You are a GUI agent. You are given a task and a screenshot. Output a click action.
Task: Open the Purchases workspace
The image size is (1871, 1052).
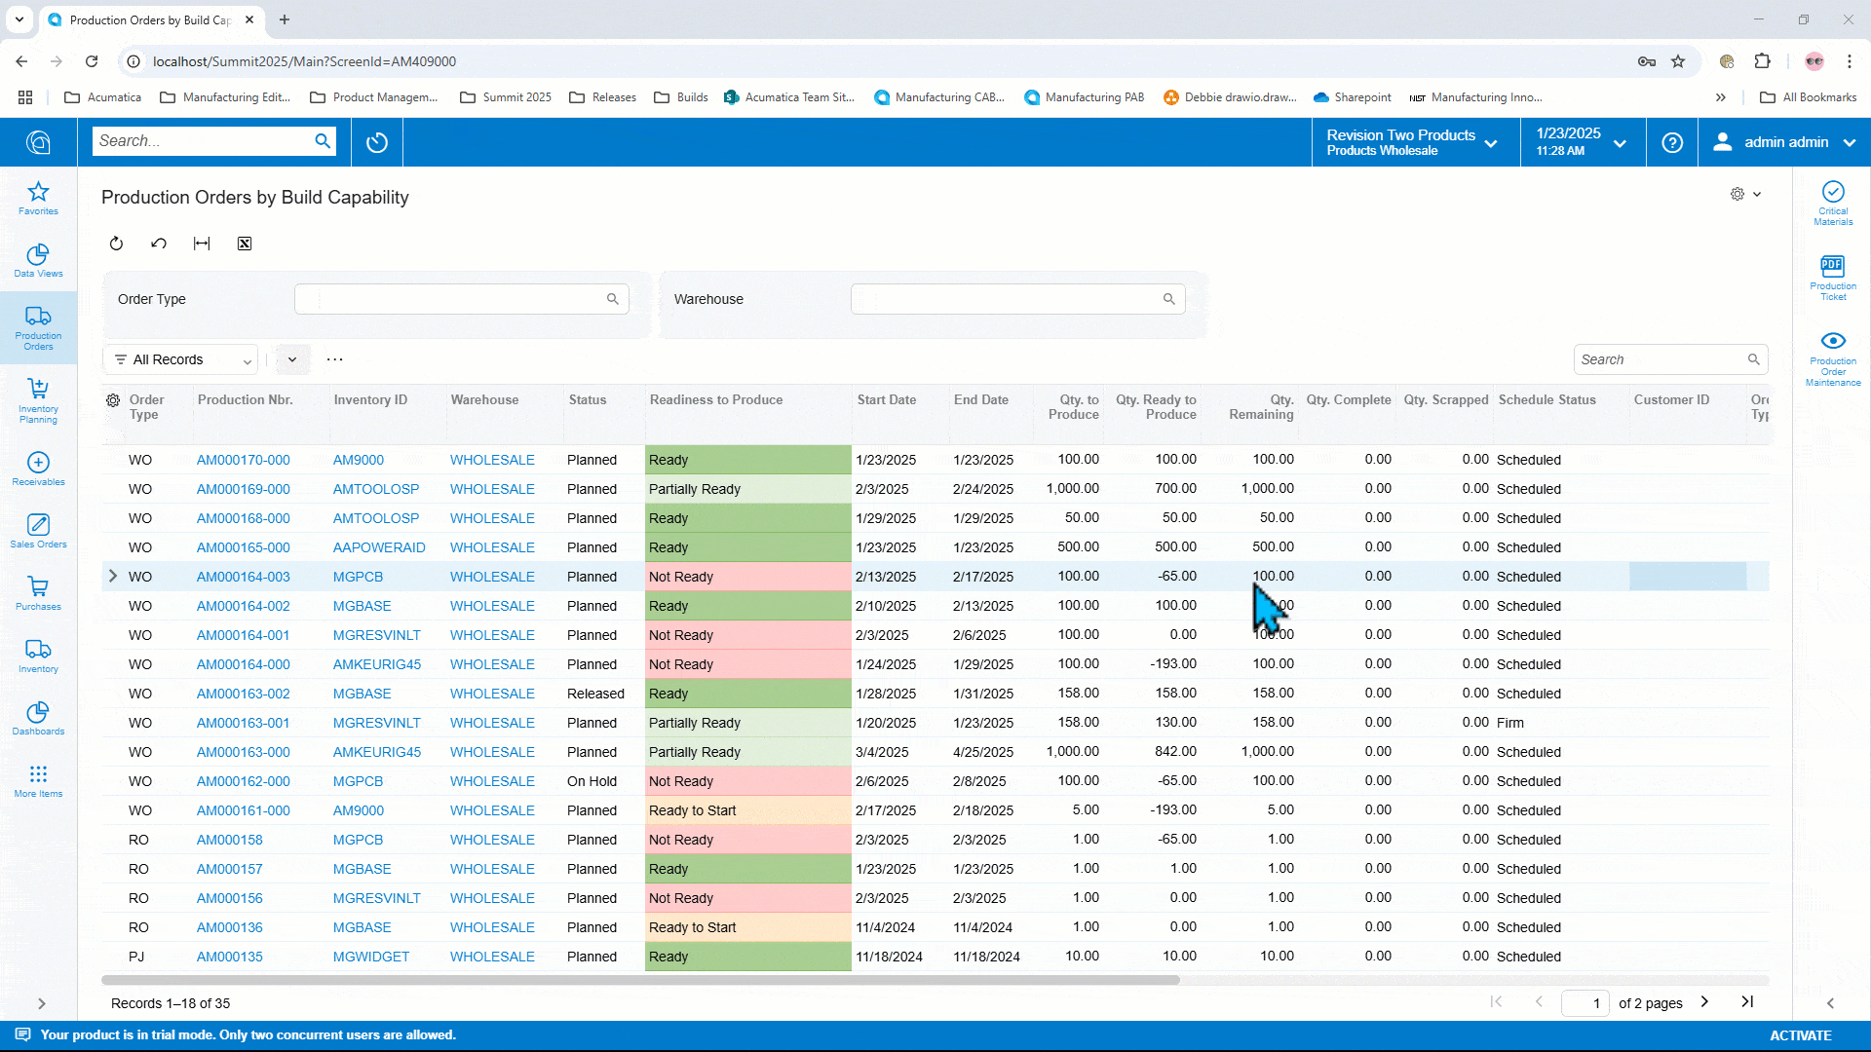(38, 593)
